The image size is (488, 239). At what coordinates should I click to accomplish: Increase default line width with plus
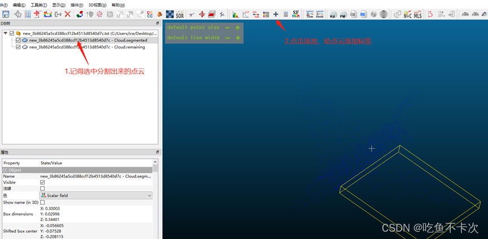(238, 38)
